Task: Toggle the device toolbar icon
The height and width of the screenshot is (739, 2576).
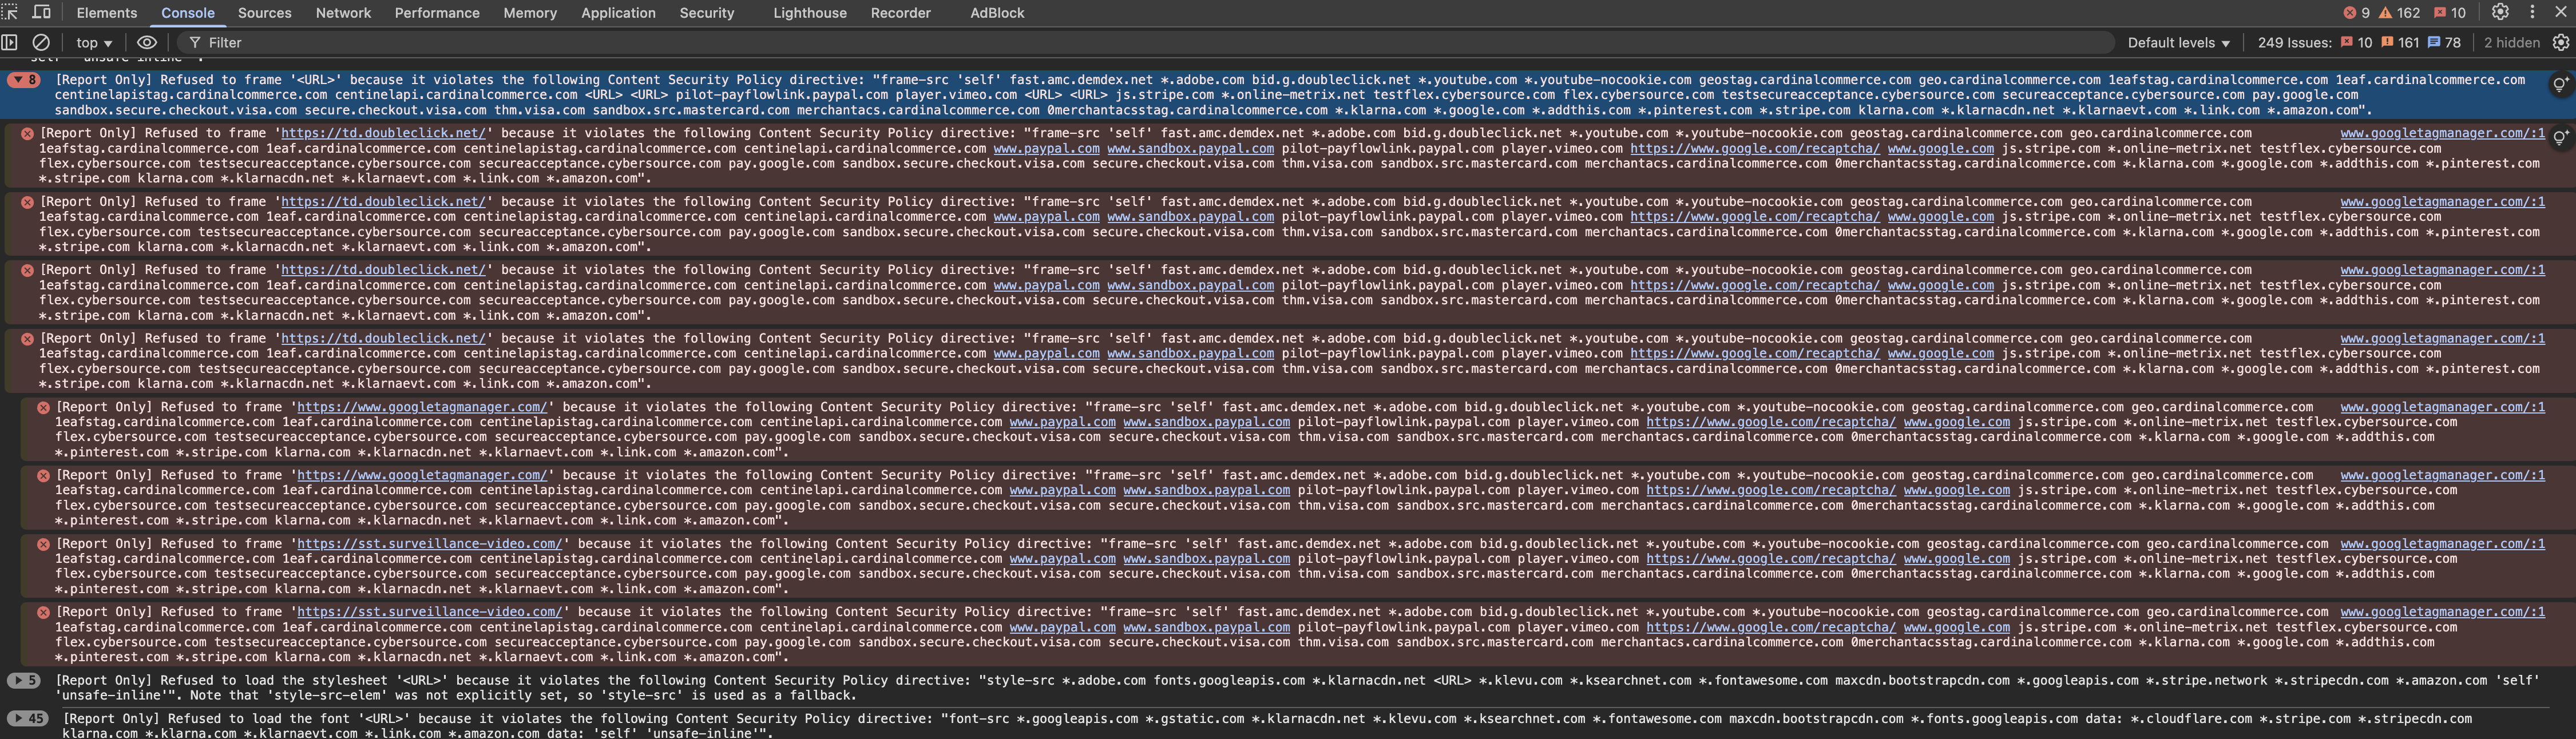Action: pyautogui.click(x=42, y=12)
